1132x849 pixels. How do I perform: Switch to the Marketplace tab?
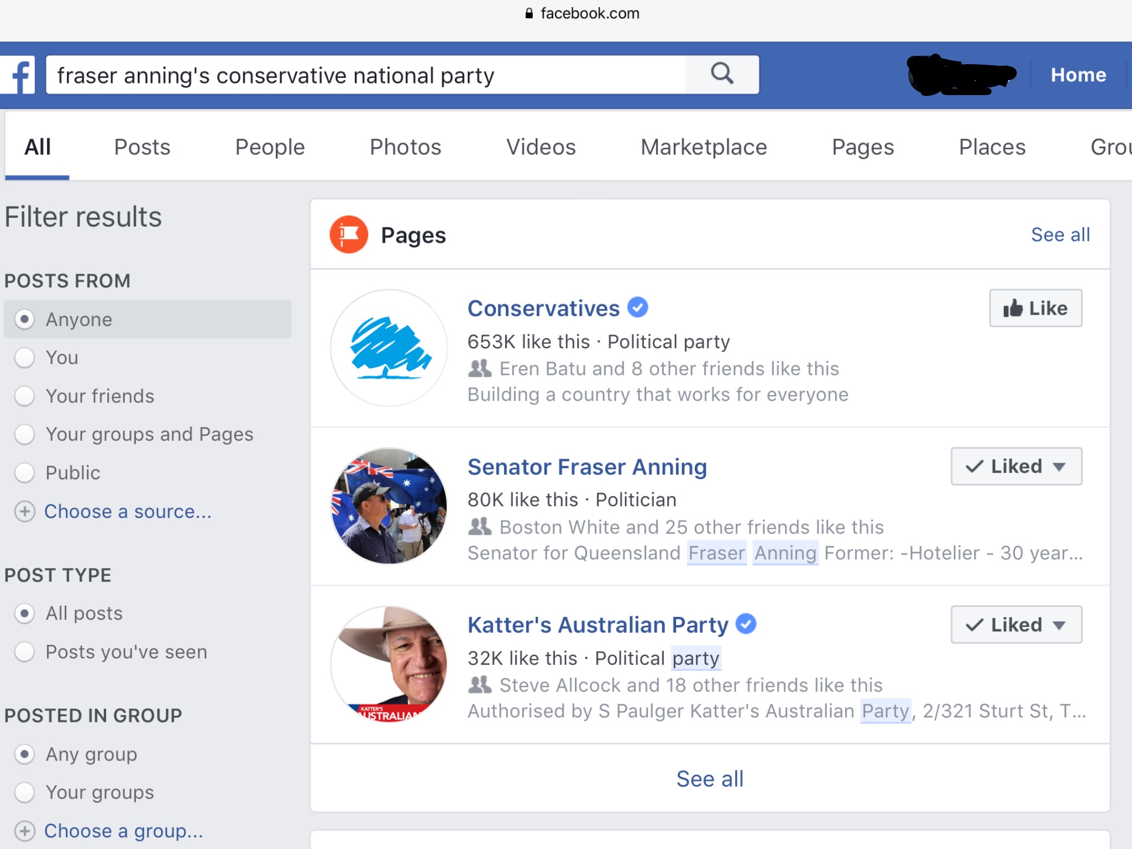pos(704,147)
